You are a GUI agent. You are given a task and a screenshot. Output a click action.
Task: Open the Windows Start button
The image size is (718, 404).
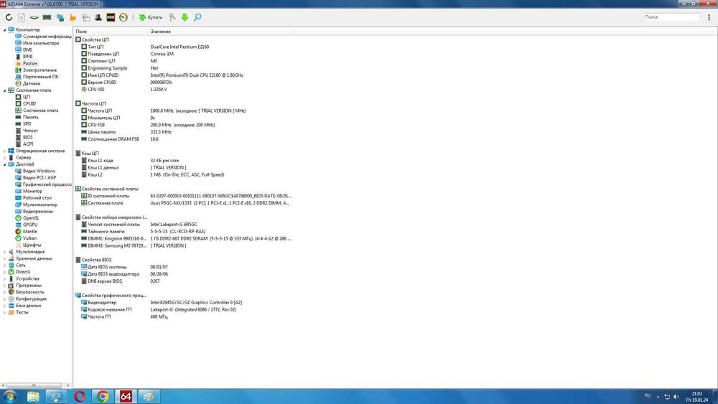coord(9,396)
